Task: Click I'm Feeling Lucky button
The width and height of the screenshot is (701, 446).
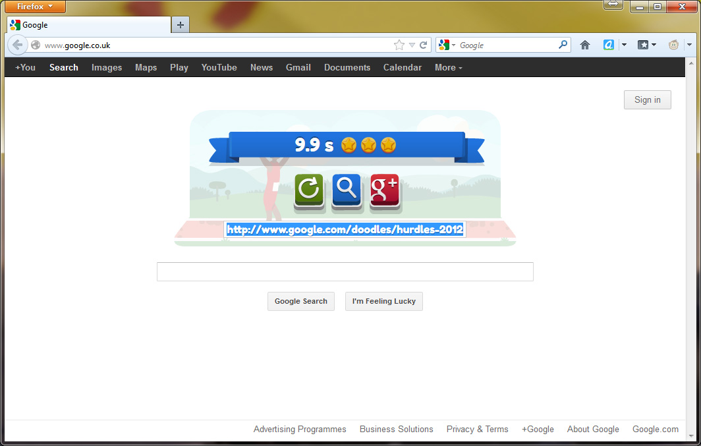Action: pos(383,301)
